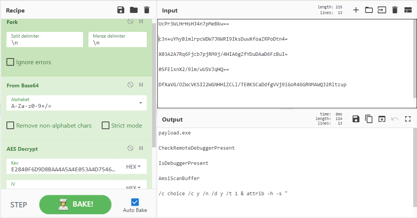
Task: Clear the recipe with trash icon
Action: click(x=147, y=10)
